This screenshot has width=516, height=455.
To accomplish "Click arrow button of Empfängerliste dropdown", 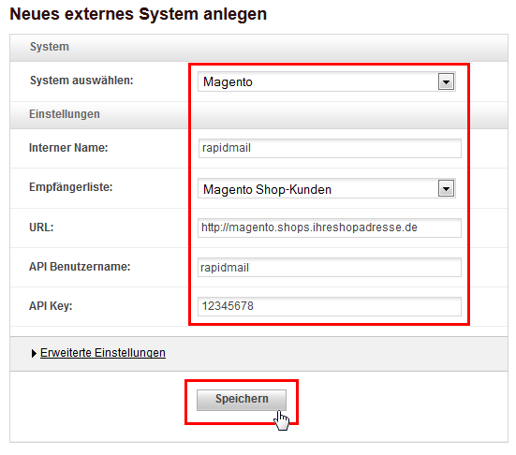I will (447, 188).
